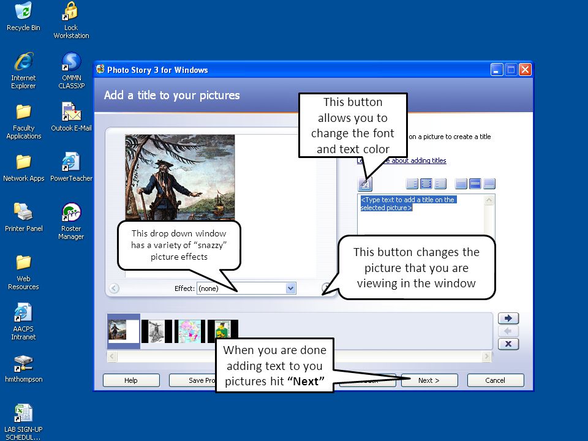Go to previous picture in preview
Viewport: 588px width, 441px height.
pos(114,288)
